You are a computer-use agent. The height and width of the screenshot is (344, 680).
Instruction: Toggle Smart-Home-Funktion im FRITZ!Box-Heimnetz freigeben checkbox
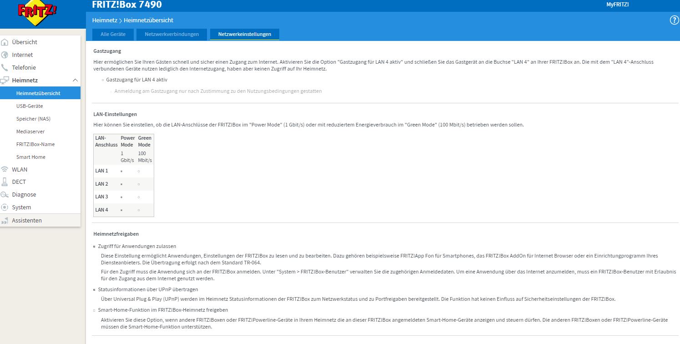tap(95, 310)
